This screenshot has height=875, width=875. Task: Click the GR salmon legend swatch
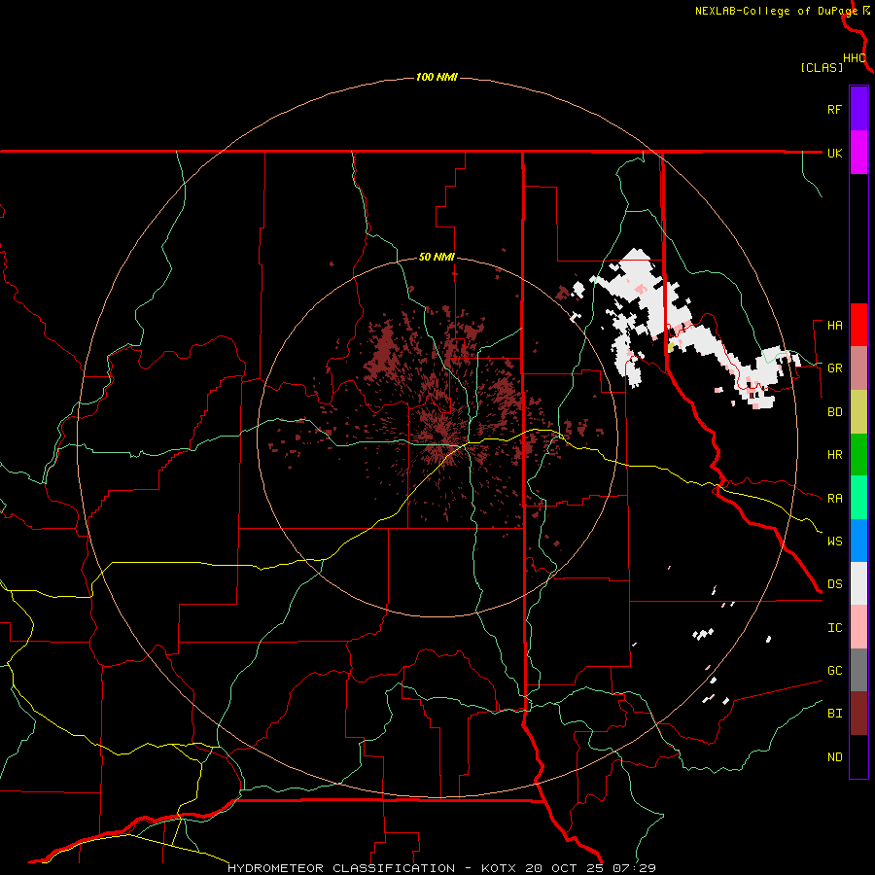[x=858, y=367]
